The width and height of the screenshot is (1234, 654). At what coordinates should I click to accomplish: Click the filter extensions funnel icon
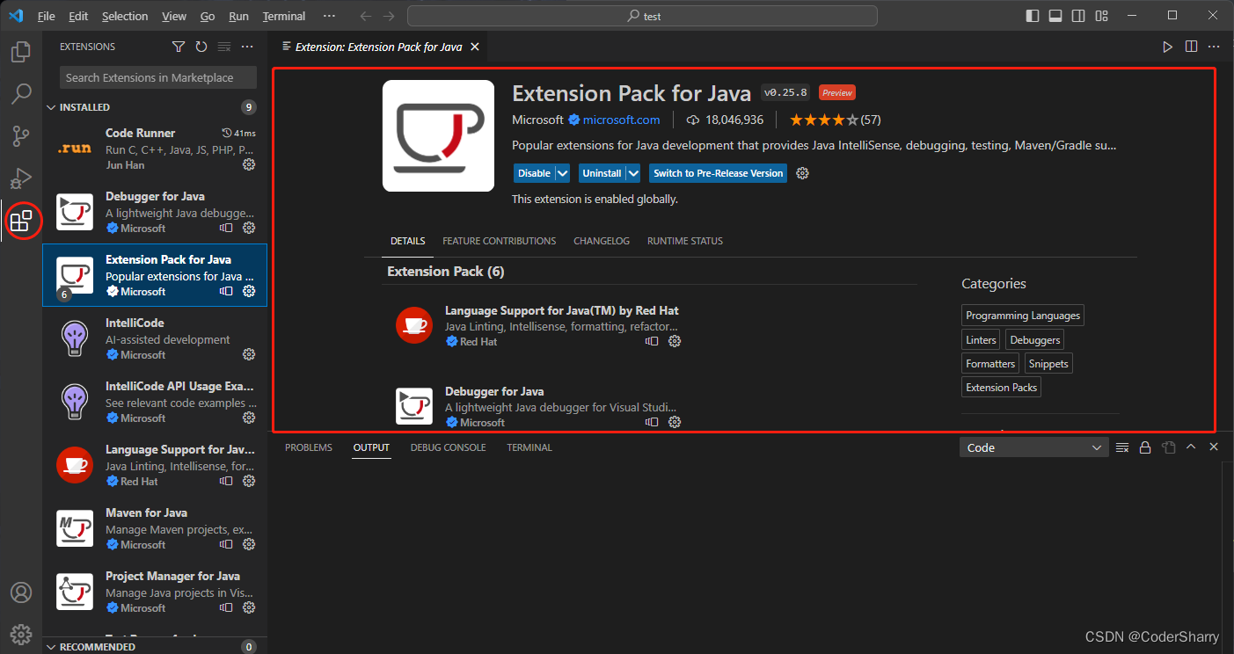click(179, 47)
